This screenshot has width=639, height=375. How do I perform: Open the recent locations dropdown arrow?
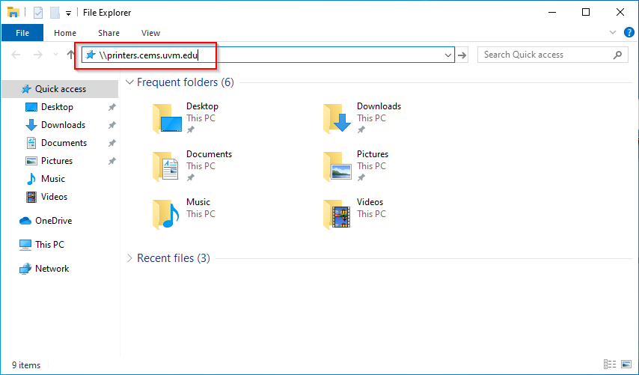[55, 55]
